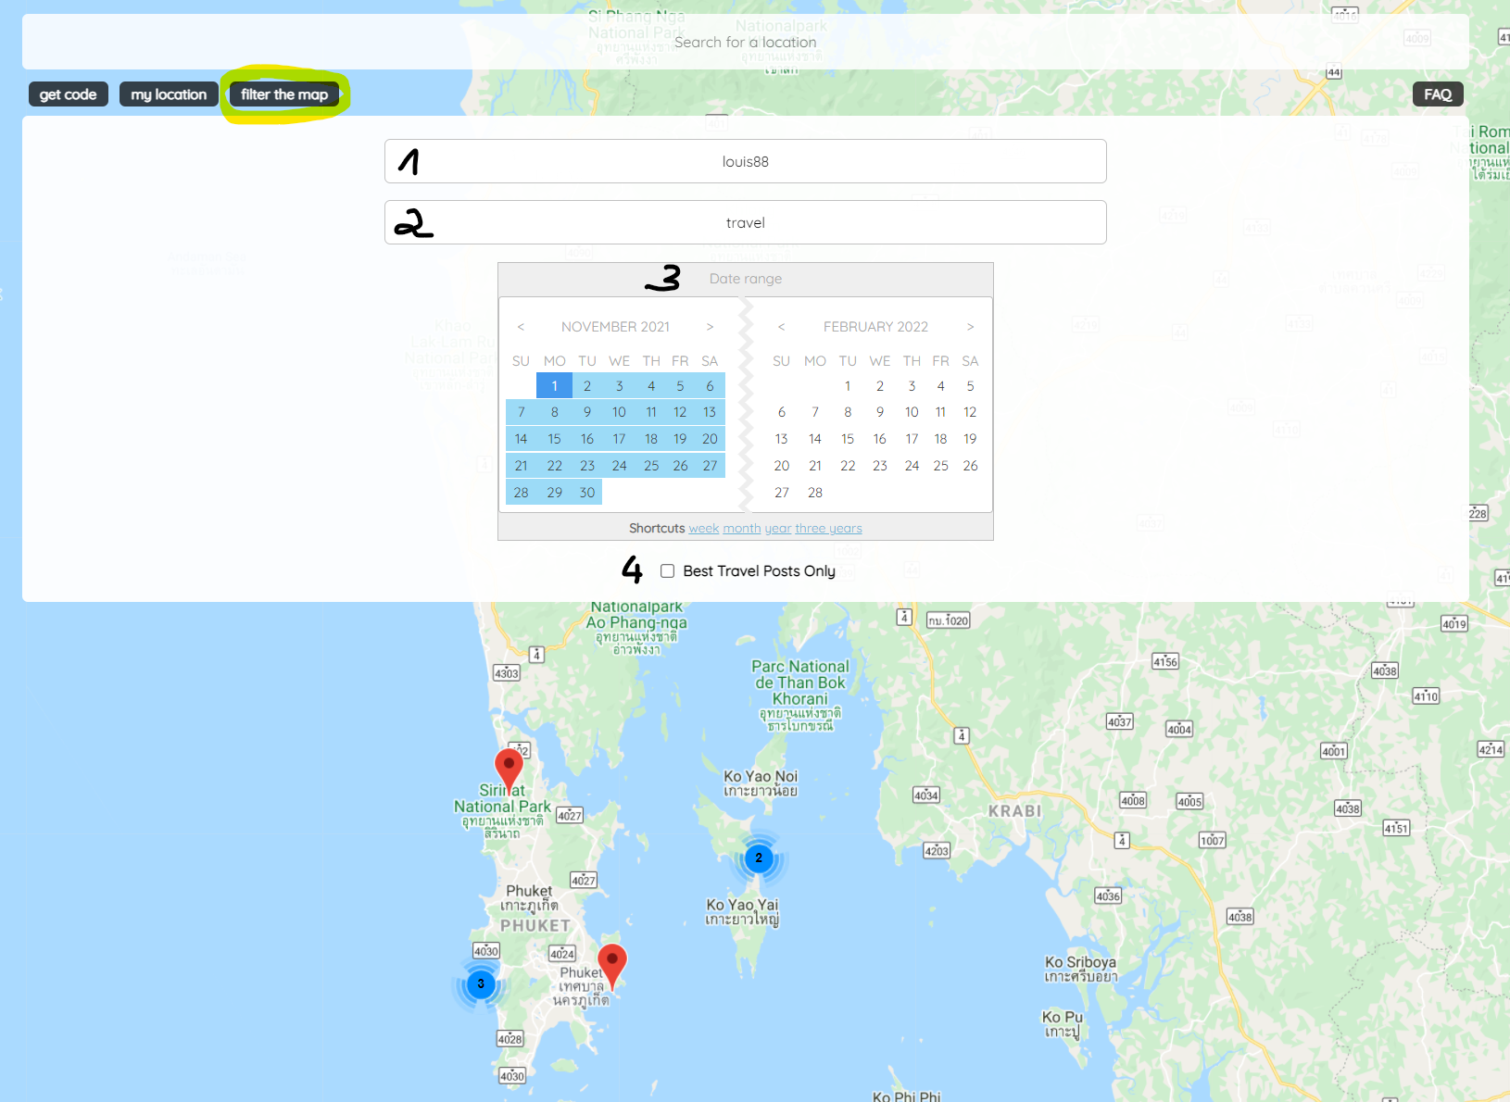This screenshot has height=1102, width=1510.
Task: Click the Date range field
Action: (746, 279)
